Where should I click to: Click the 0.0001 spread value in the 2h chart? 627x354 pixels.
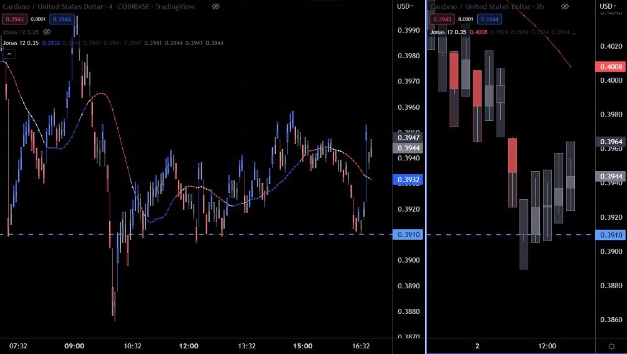pyautogui.click(x=465, y=19)
